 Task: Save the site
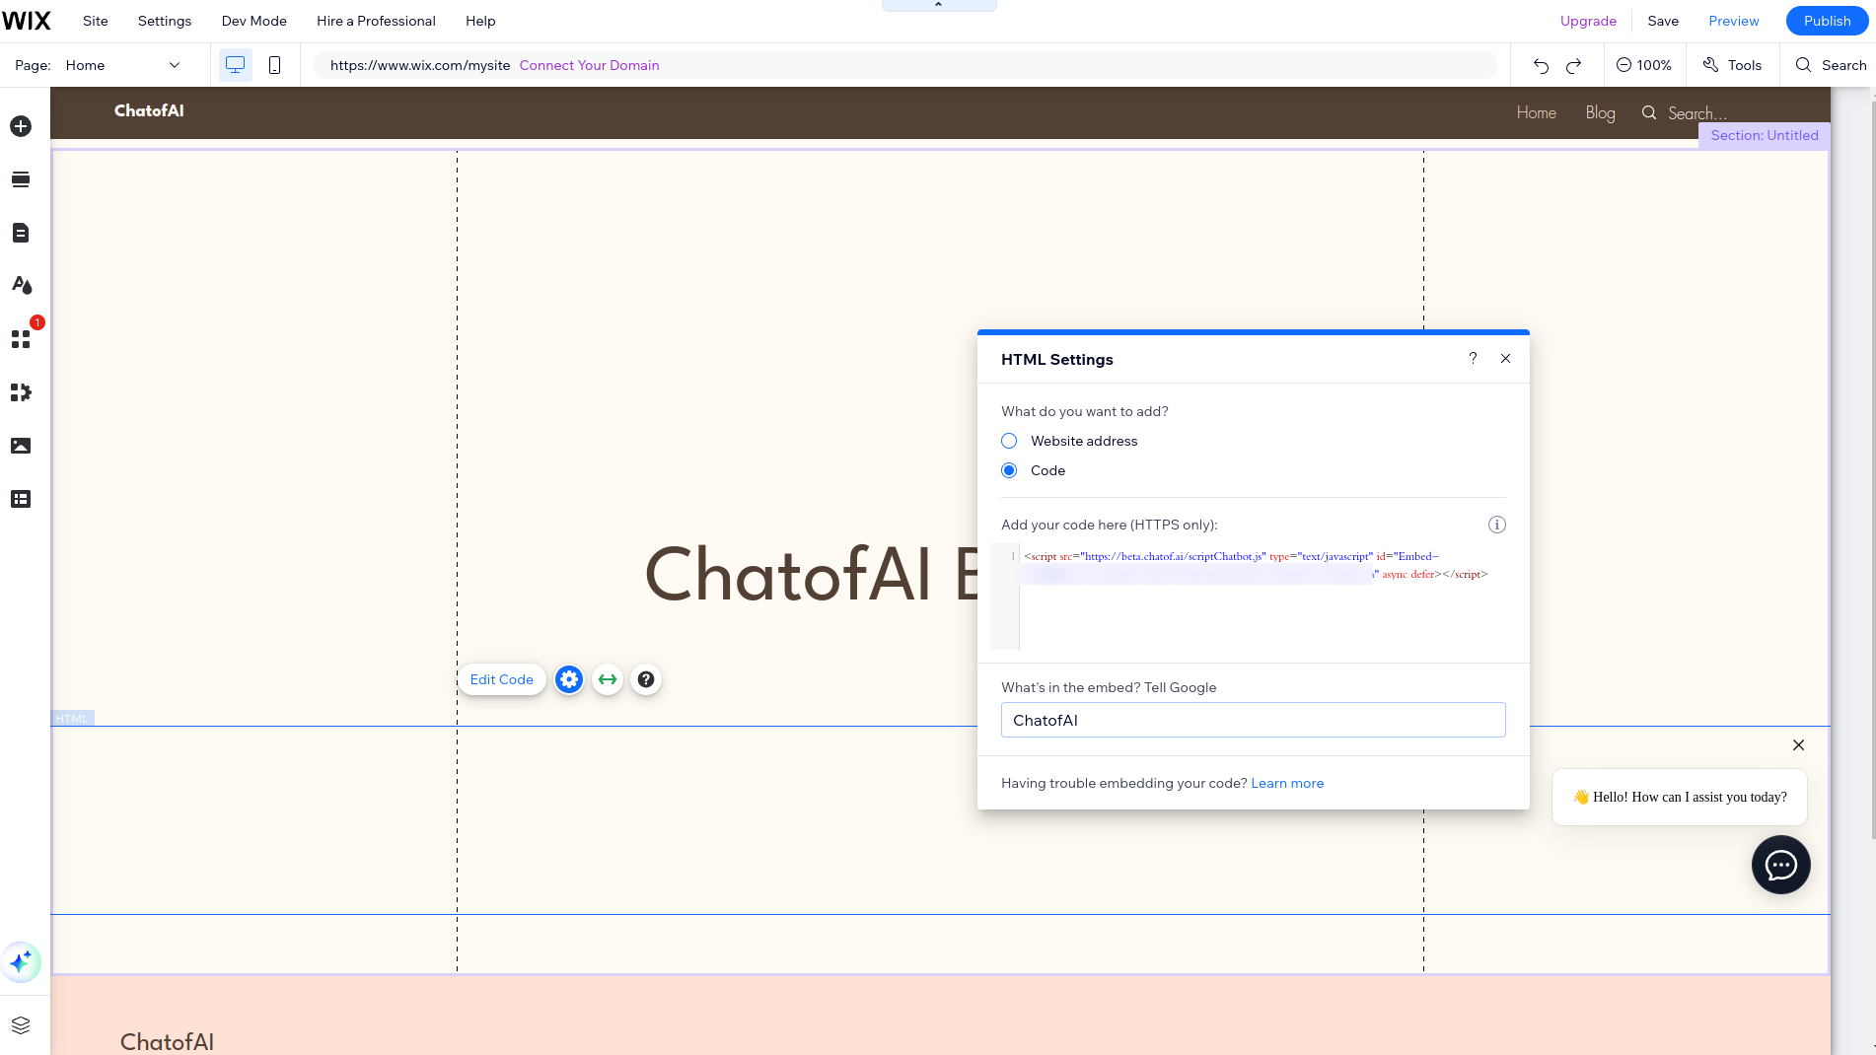click(x=1663, y=21)
